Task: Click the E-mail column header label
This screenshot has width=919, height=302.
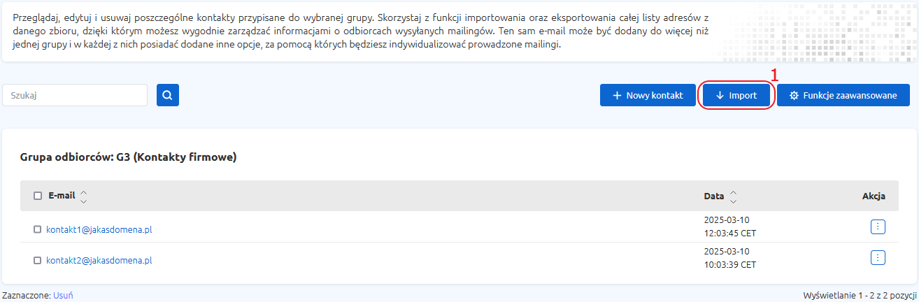Action: click(x=62, y=196)
